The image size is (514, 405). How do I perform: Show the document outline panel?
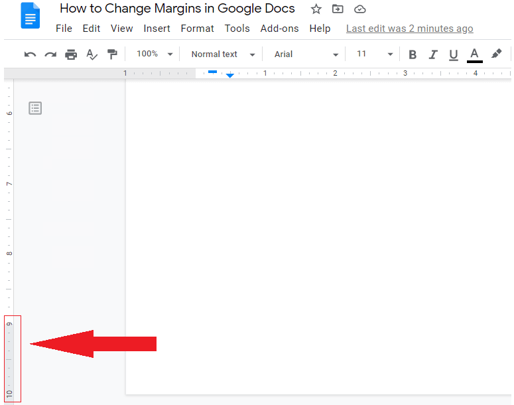[35, 108]
